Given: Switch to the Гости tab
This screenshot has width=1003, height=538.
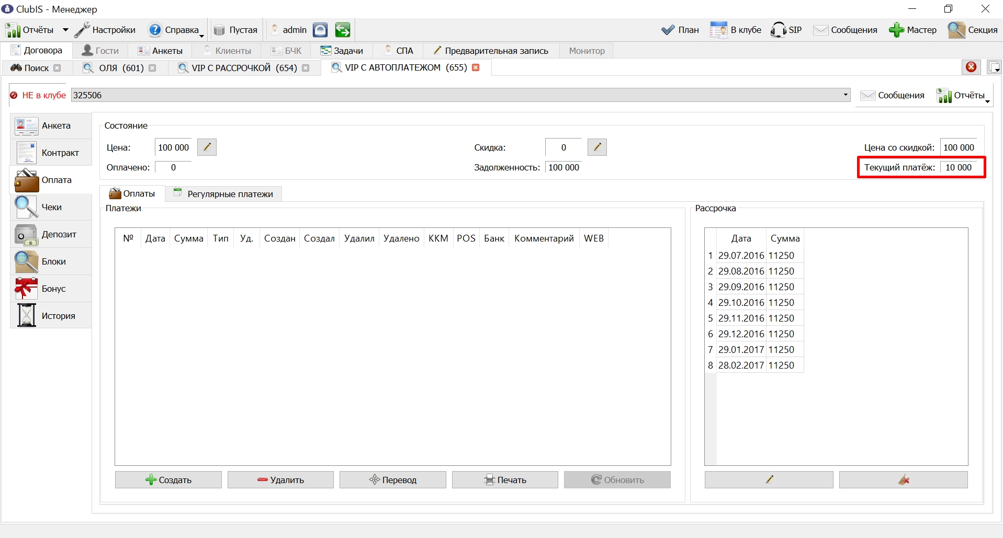Looking at the screenshot, I should [100, 51].
